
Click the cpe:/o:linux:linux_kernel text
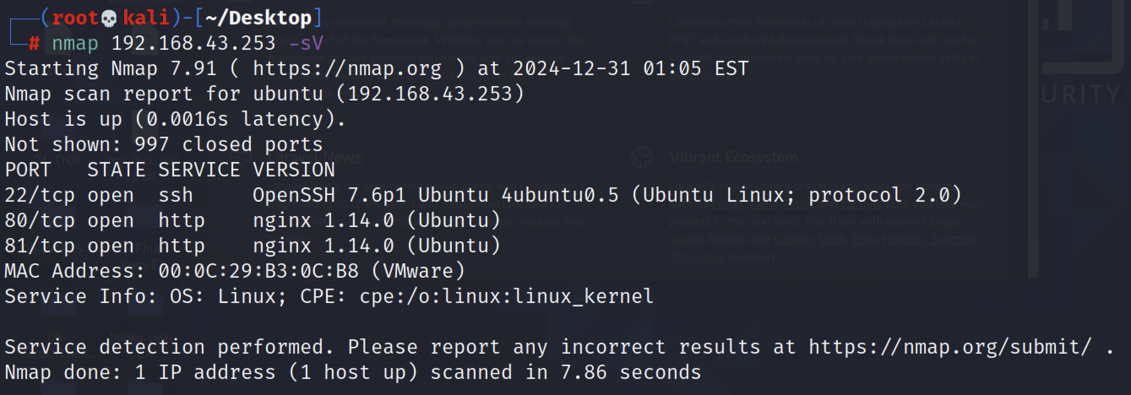tap(506, 297)
